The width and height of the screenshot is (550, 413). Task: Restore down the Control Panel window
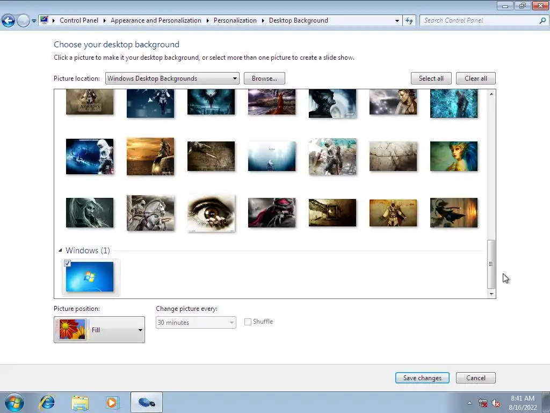[x=522, y=5]
